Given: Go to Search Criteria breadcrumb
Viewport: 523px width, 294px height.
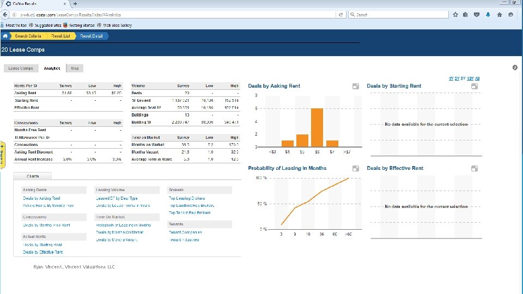Looking at the screenshot, I should [x=28, y=36].
